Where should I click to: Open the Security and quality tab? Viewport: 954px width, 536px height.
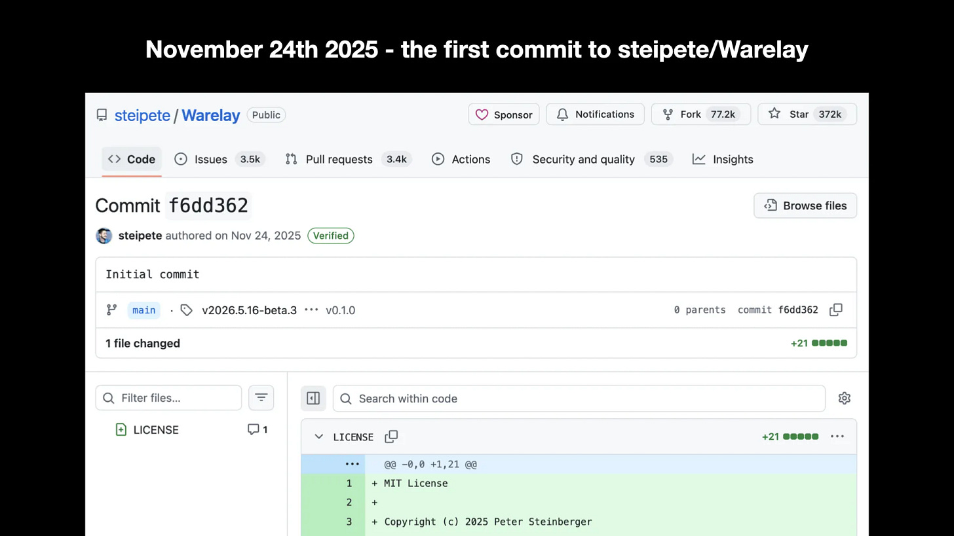592,159
